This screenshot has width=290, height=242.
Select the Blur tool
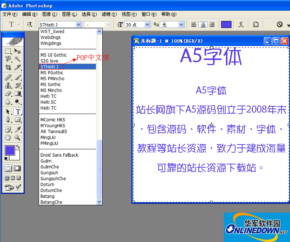tap(8, 102)
